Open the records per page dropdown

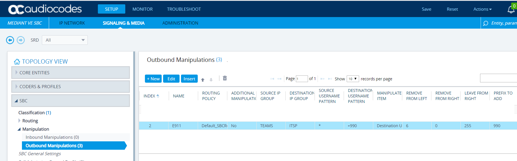coord(352,79)
